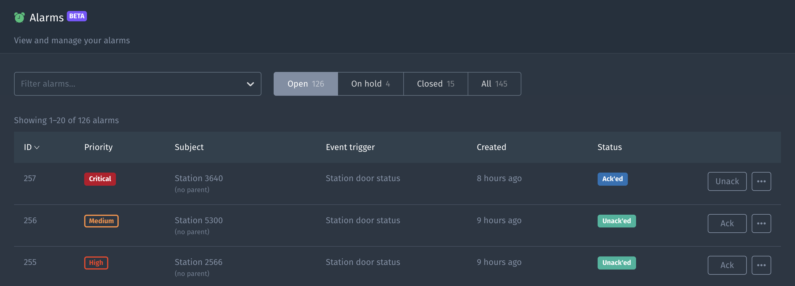Select the All 145 alarms view
The height and width of the screenshot is (286, 795).
pos(494,84)
